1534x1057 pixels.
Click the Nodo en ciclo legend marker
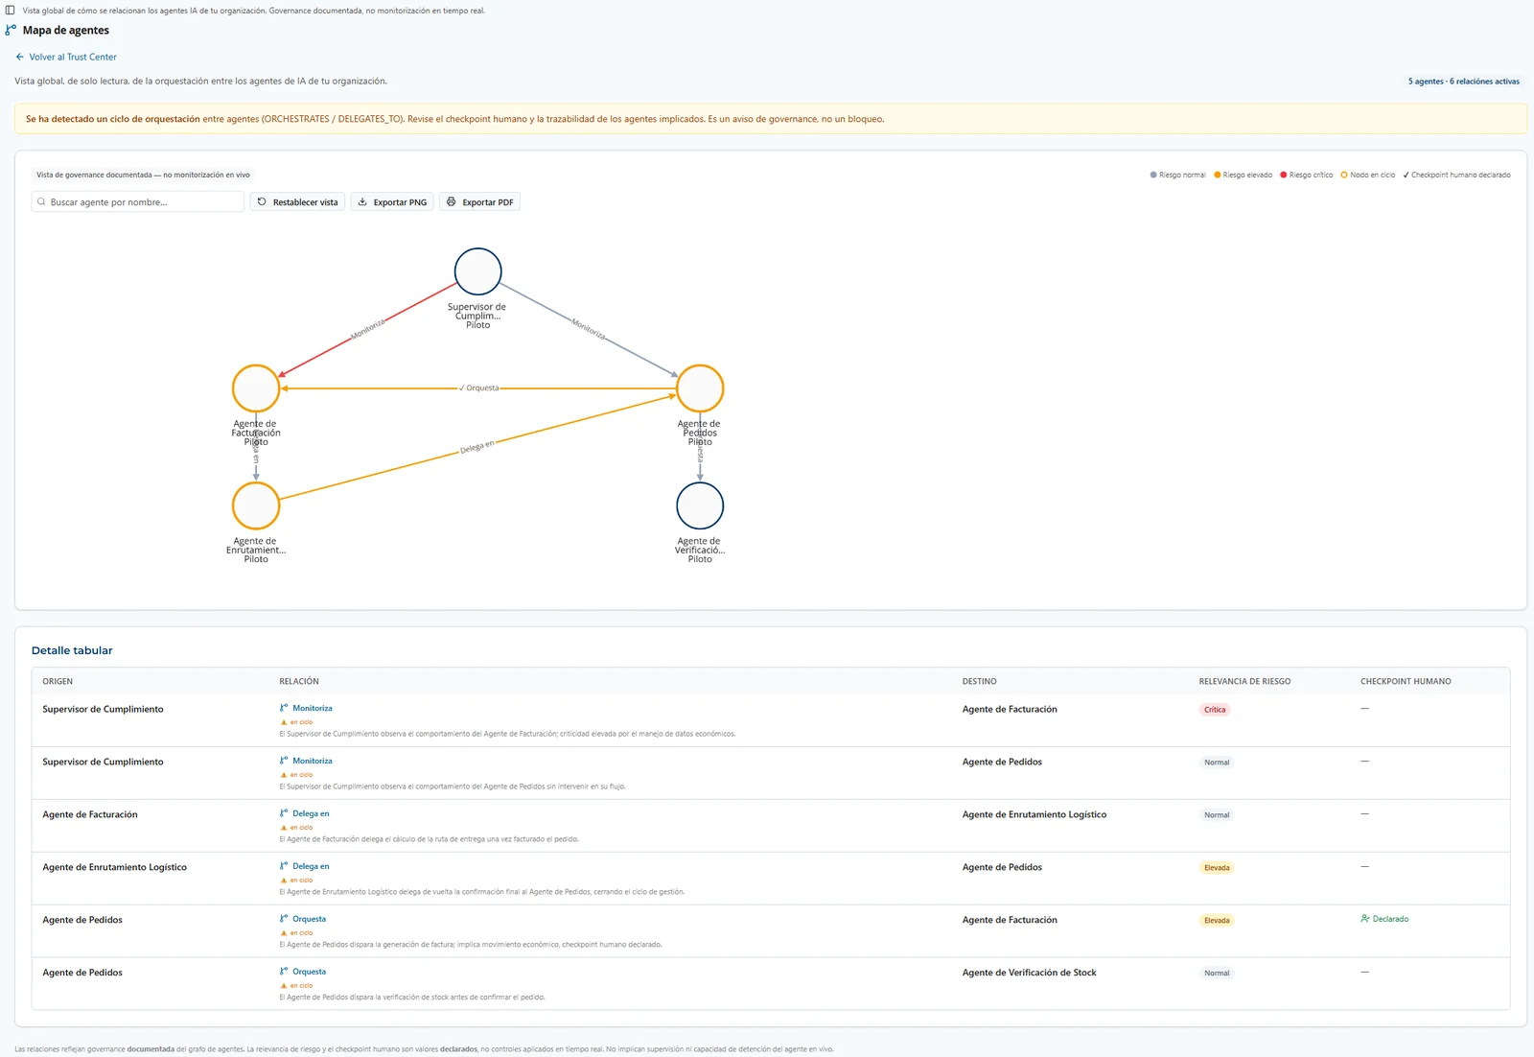[x=1344, y=176]
